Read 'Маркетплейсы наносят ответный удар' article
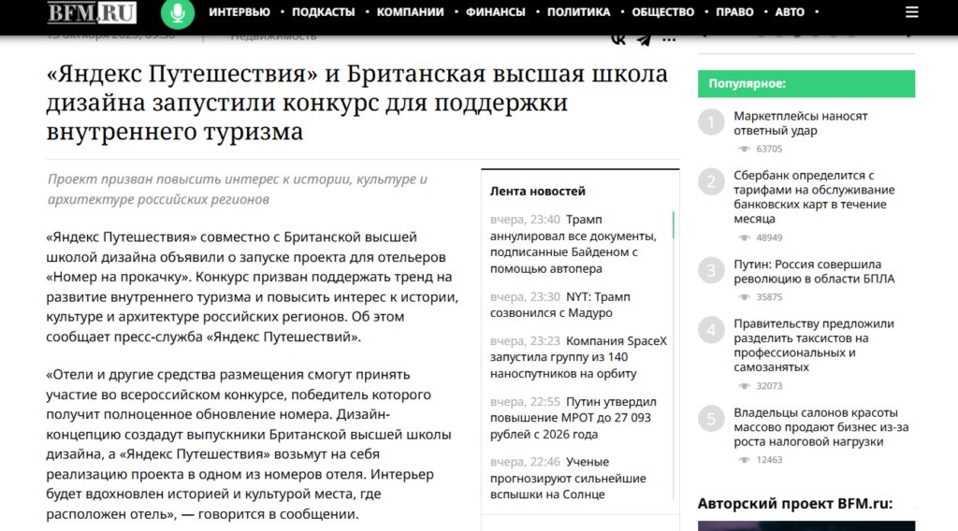958x531 pixels. (x=800, y=123)
